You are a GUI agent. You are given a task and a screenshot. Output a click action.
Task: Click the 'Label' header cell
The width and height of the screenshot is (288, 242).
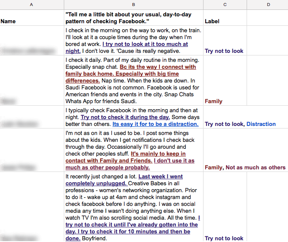(225, 18)
